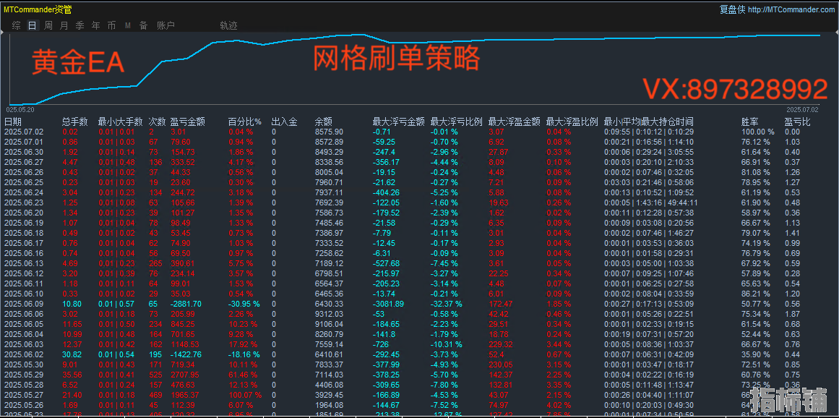Click the 8575.90 balance value

[x=329, y=132]
